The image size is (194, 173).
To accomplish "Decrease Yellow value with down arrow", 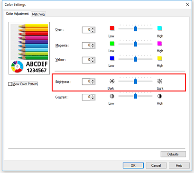I will 93,62.
